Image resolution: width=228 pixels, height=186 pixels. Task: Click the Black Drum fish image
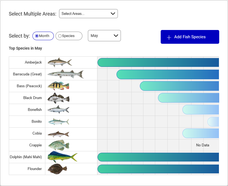58,98
